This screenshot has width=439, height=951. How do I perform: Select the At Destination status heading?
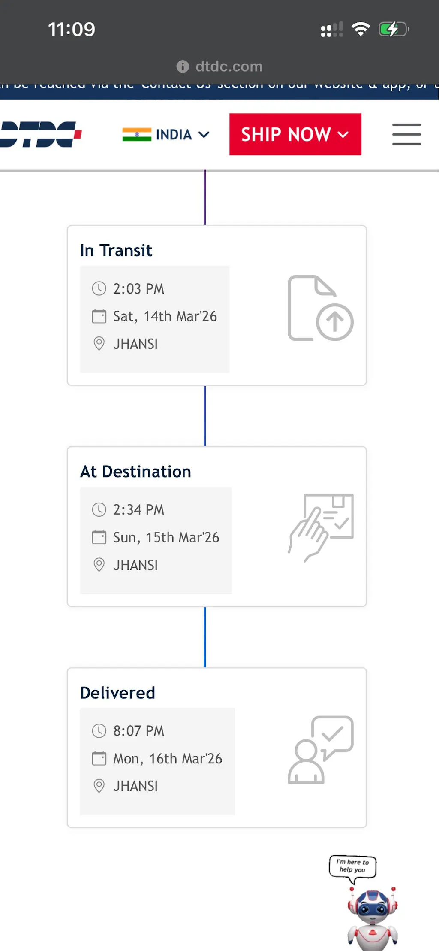[135, 472]
